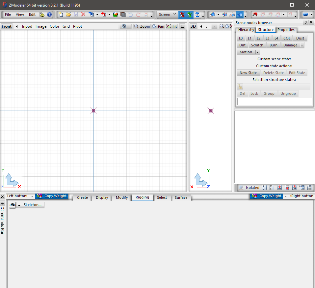Image resolution: width=315 pixels, height=288 pixels.
Task: Click the New scene document icon
Action: click(x=61, y=14)
